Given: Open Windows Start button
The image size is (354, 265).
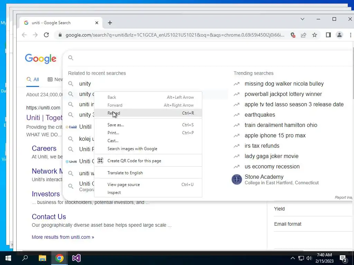Looking at the screenshot, I should (8, 258).
